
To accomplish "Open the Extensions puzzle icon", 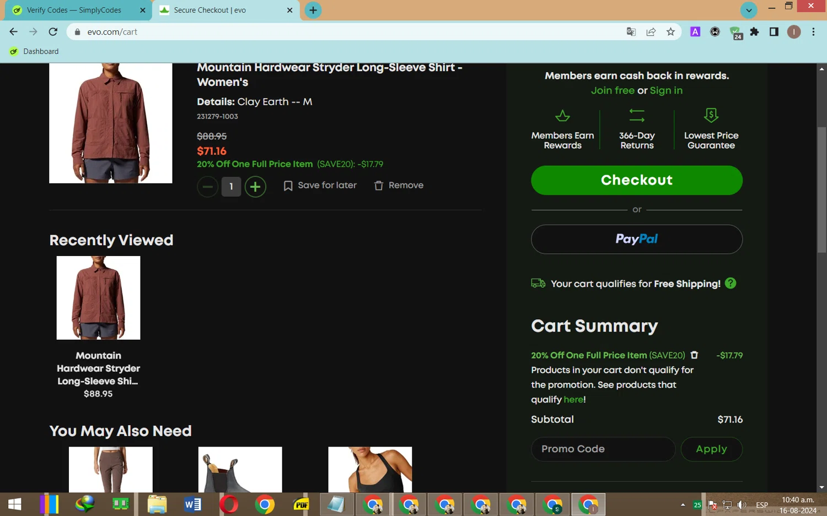I will pyautogui.click(x=754, y=32).
